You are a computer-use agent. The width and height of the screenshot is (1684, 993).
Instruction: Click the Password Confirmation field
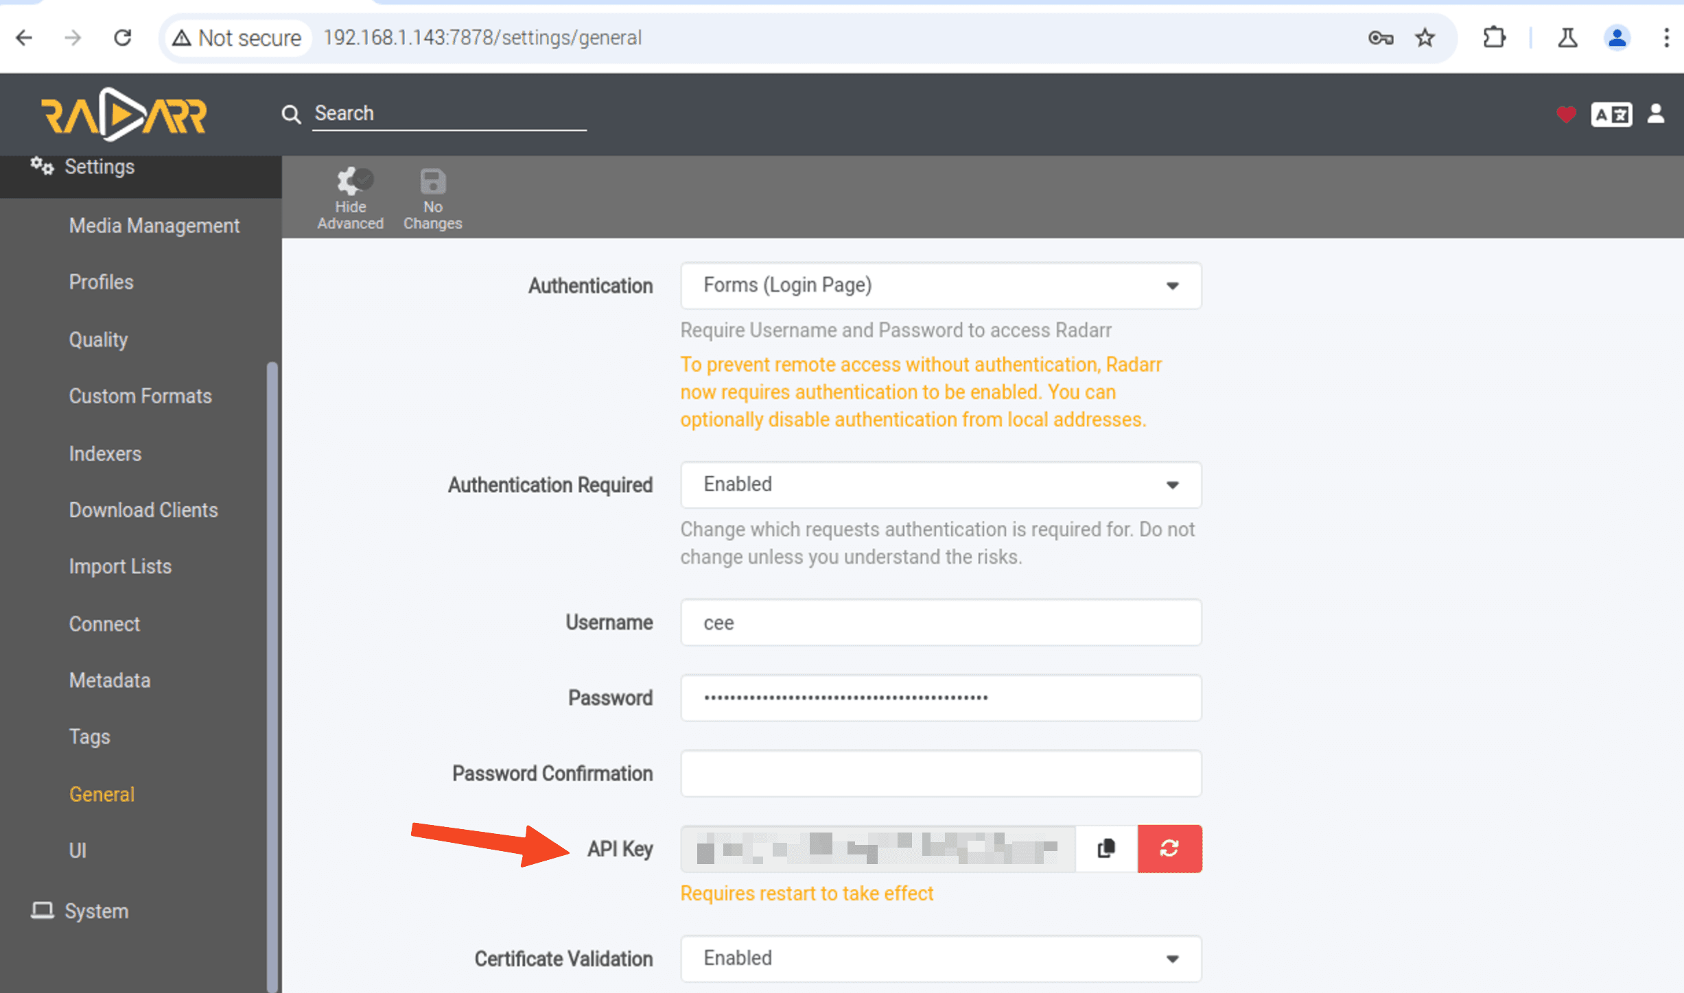941,773
